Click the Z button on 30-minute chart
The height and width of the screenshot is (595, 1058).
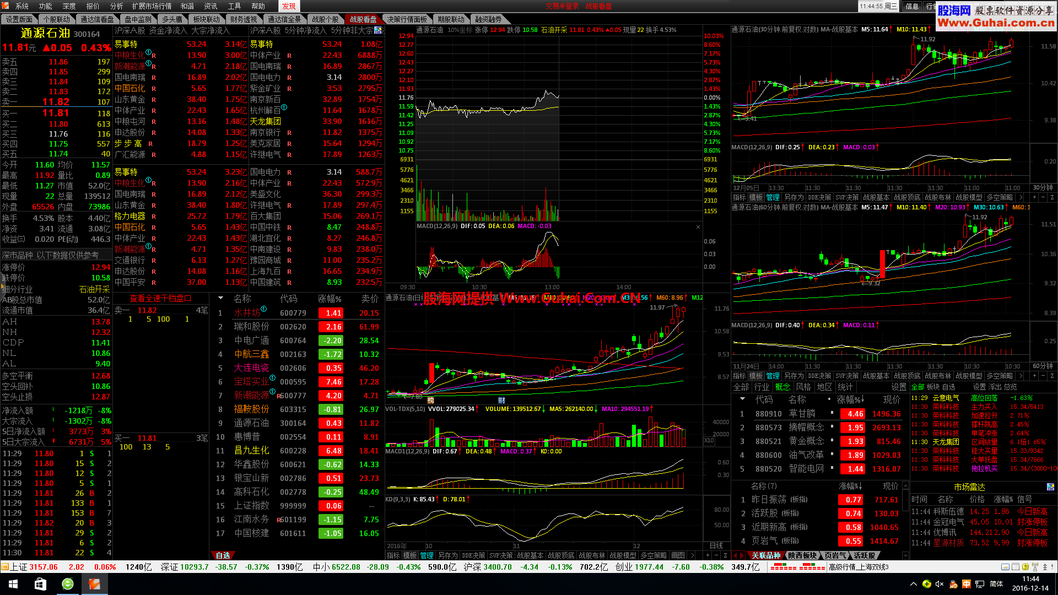(x=1052, y=197)
